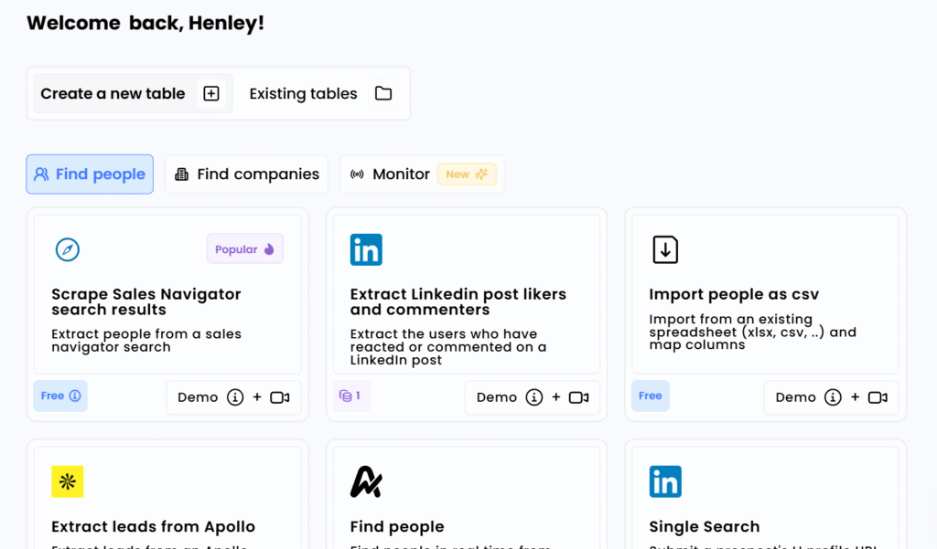Click the stylized A logo on Find people card

pyautogui.click(x=366, y=481)
